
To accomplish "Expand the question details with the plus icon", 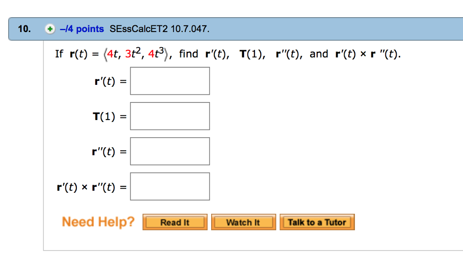I will coord(49,28).
